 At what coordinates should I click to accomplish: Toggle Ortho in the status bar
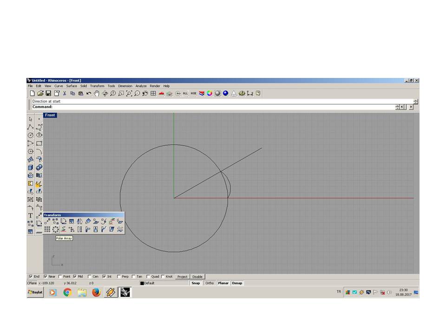click(x=210, y=283)
